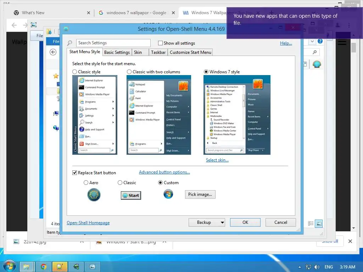Select Classic with two columns radio button
Screen dimensions: 363x272
click(129, 72)
